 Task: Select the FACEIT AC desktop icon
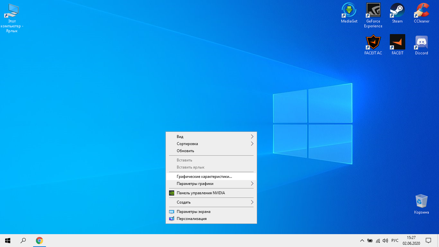(373, 45)
